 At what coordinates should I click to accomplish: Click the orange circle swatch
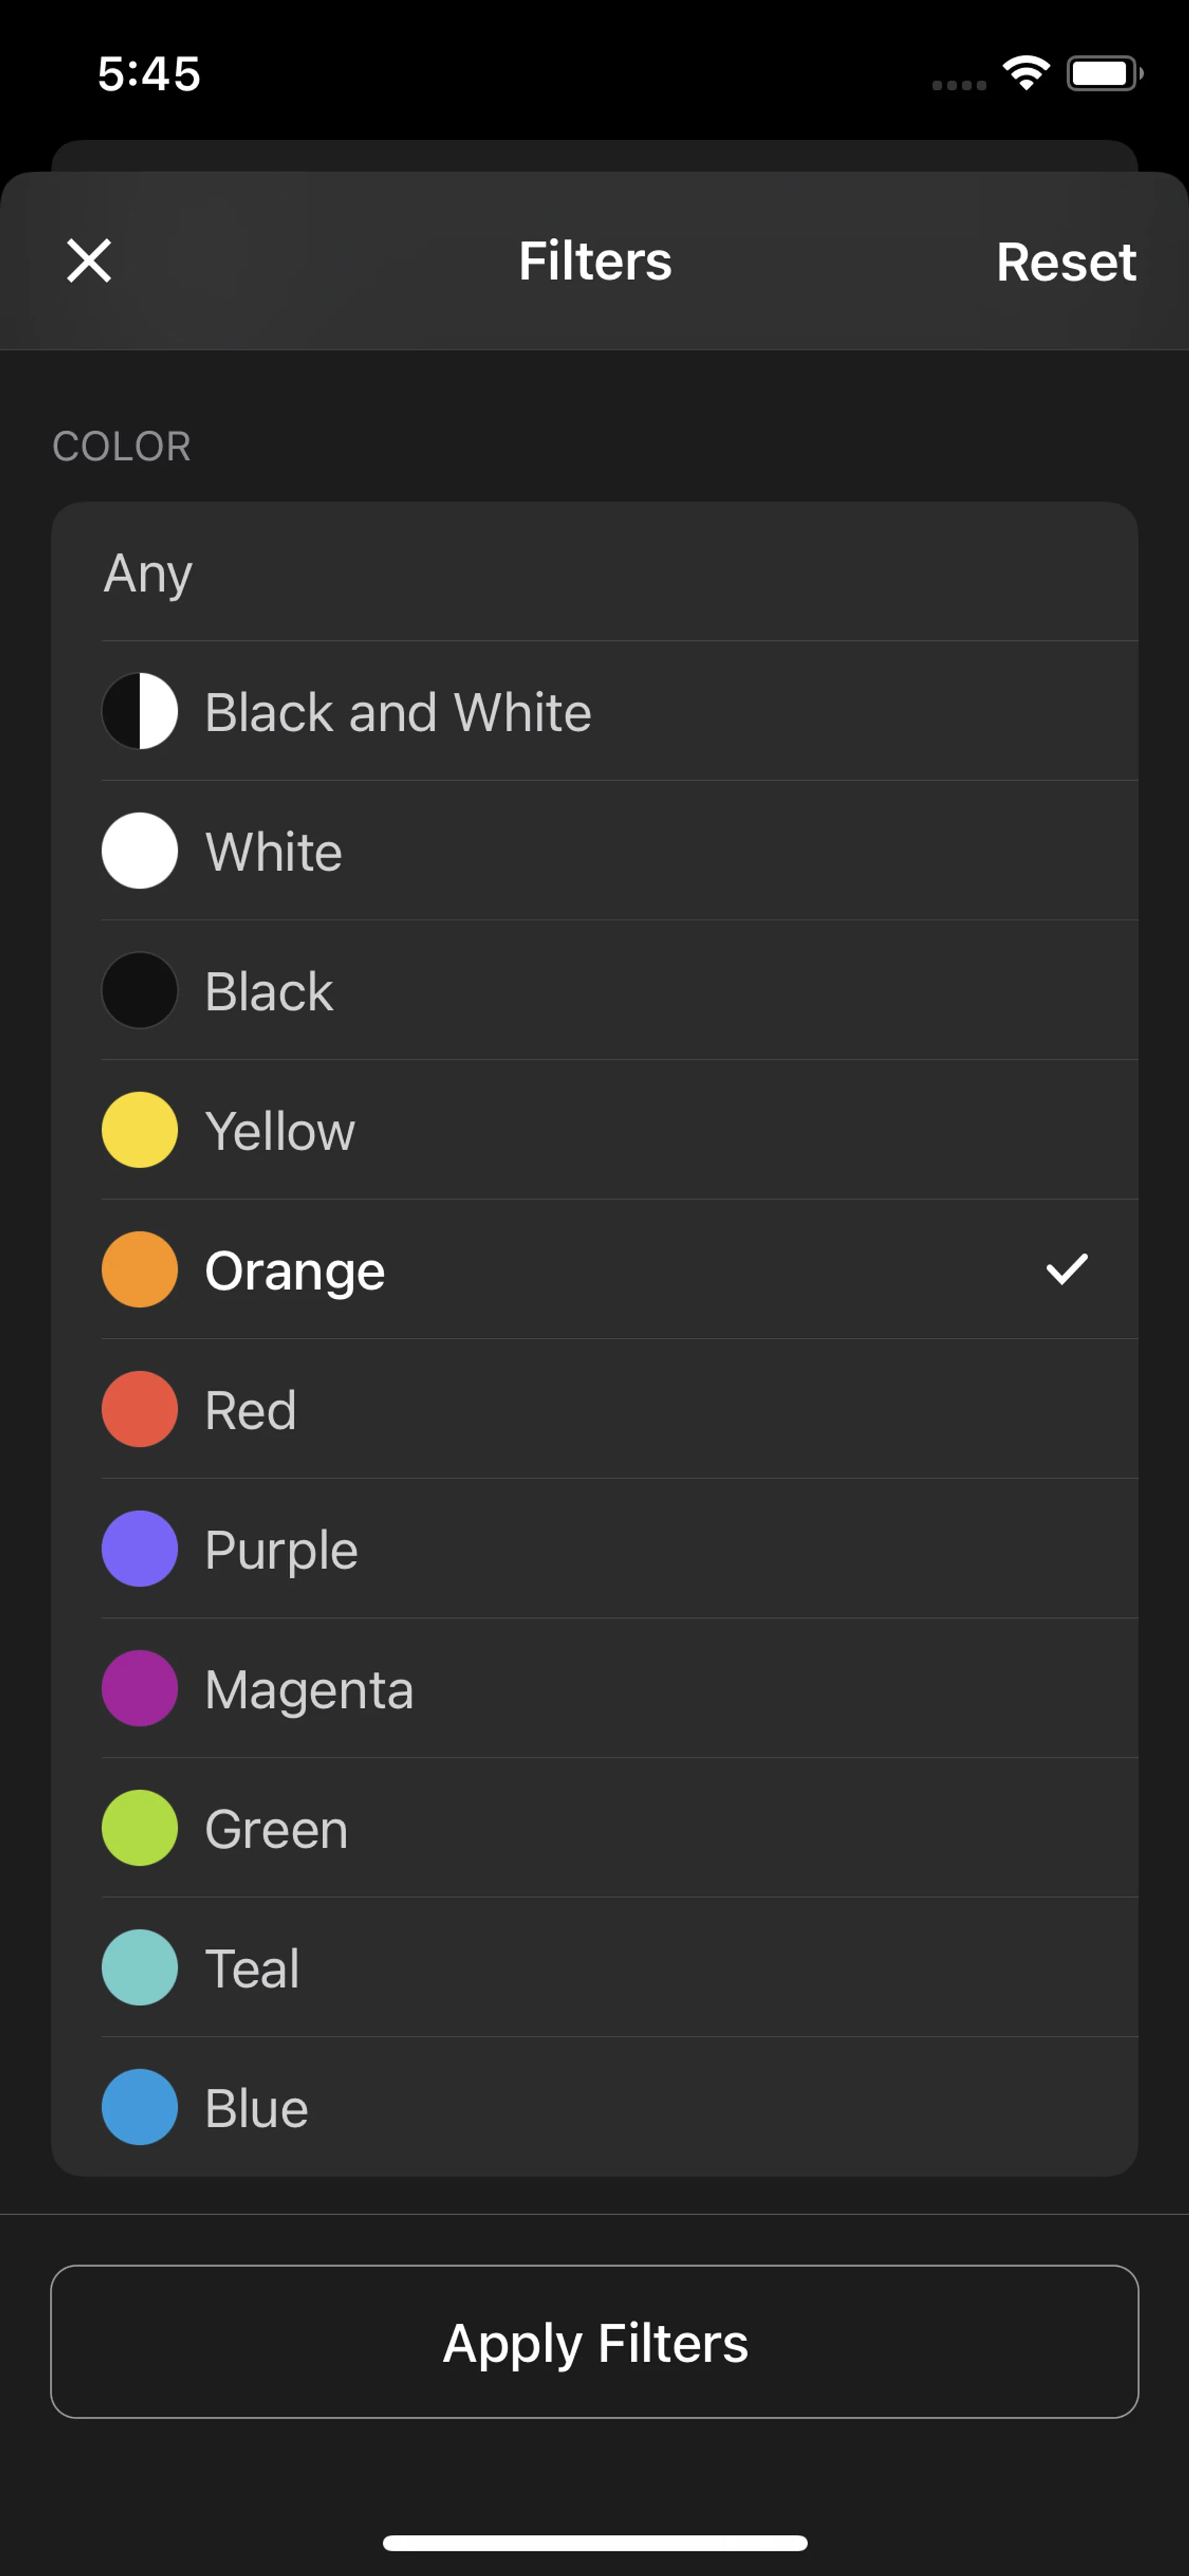[x=140, y=1269]
